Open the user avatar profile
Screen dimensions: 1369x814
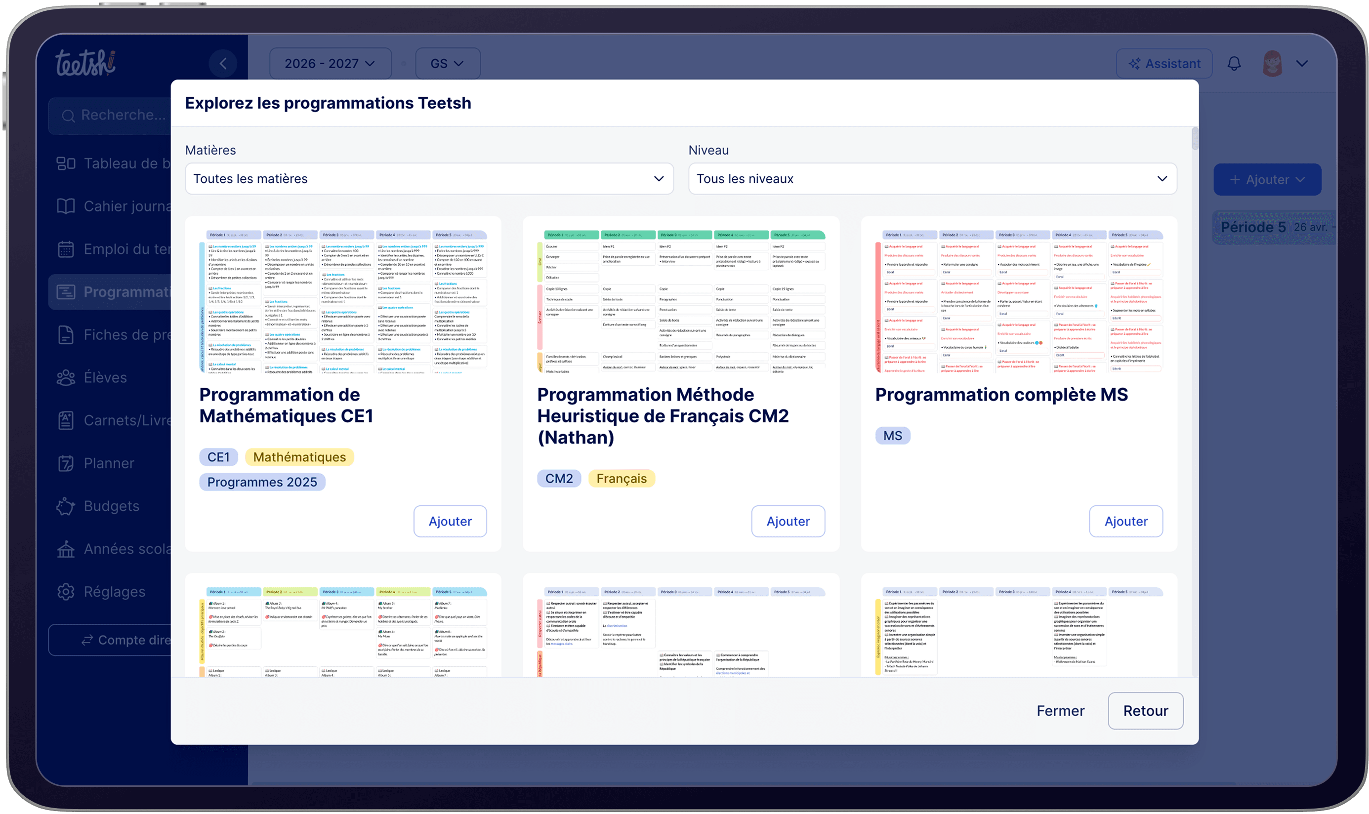pyautogui.click(x=1273, y=64)
